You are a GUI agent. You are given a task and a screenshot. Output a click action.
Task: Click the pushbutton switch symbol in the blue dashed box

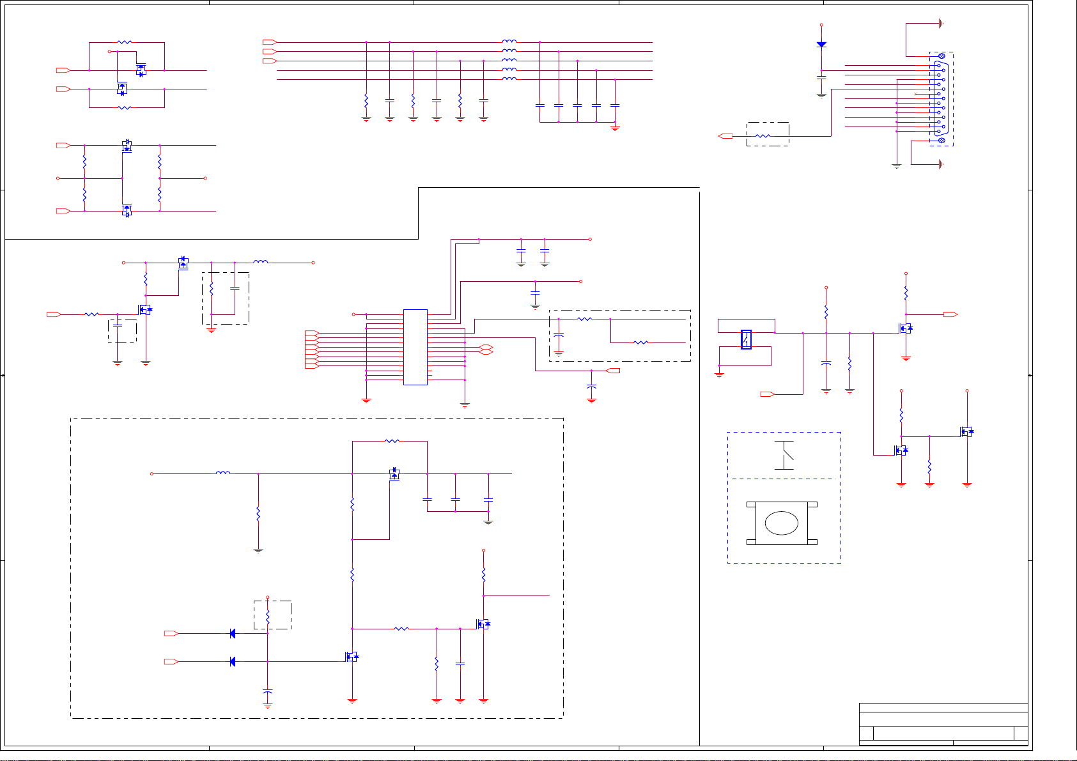coord(784,455)
